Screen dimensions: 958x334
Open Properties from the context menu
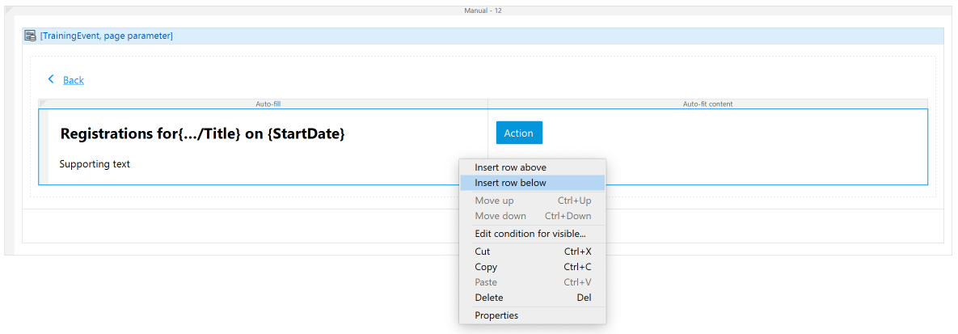tap(532, 315)
